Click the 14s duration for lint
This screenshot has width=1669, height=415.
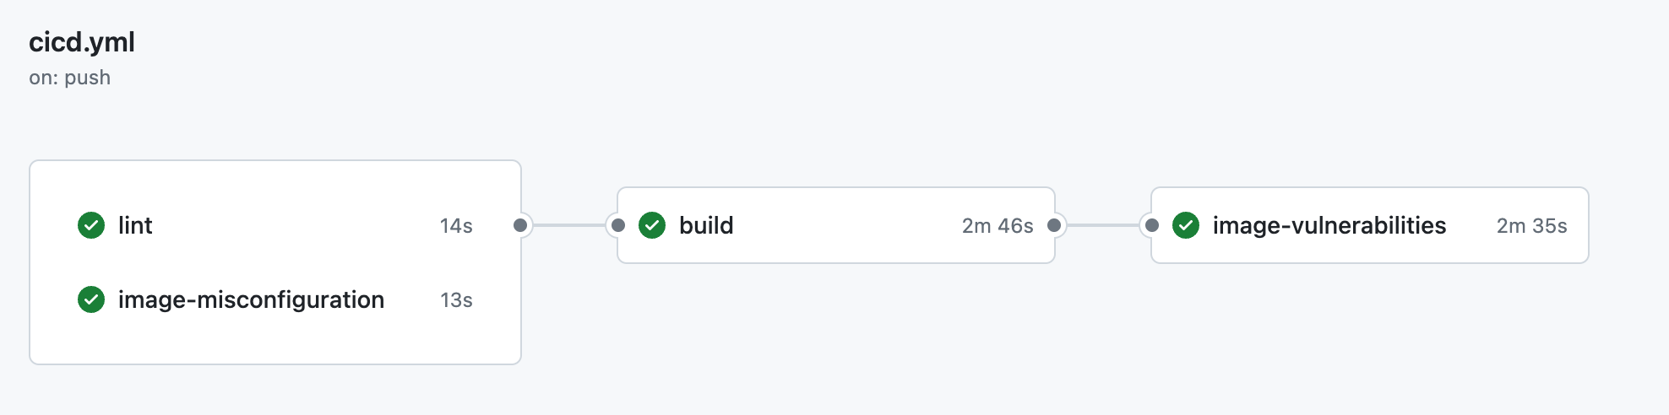click(456, 226)
